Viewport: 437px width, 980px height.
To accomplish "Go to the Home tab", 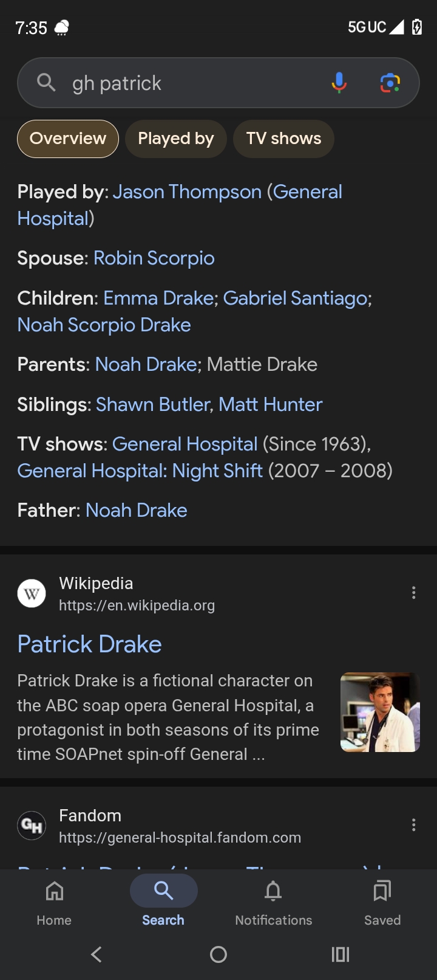I will tap(54, 903).
